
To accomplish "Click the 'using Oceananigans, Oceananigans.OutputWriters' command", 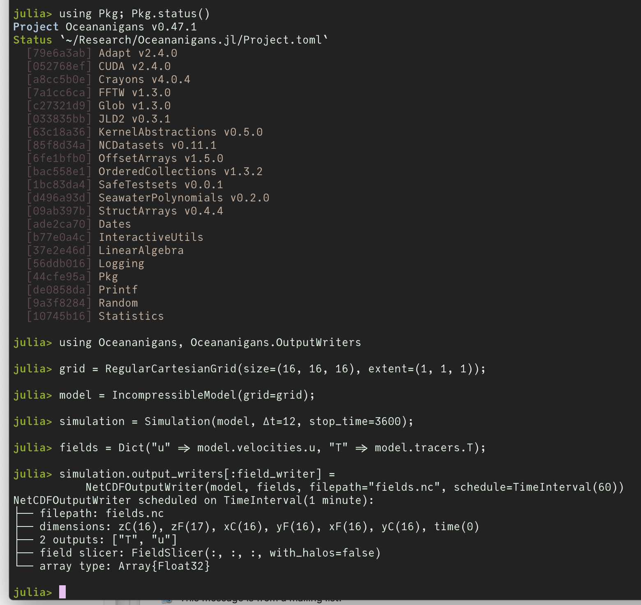I will [x=210, y=342].
